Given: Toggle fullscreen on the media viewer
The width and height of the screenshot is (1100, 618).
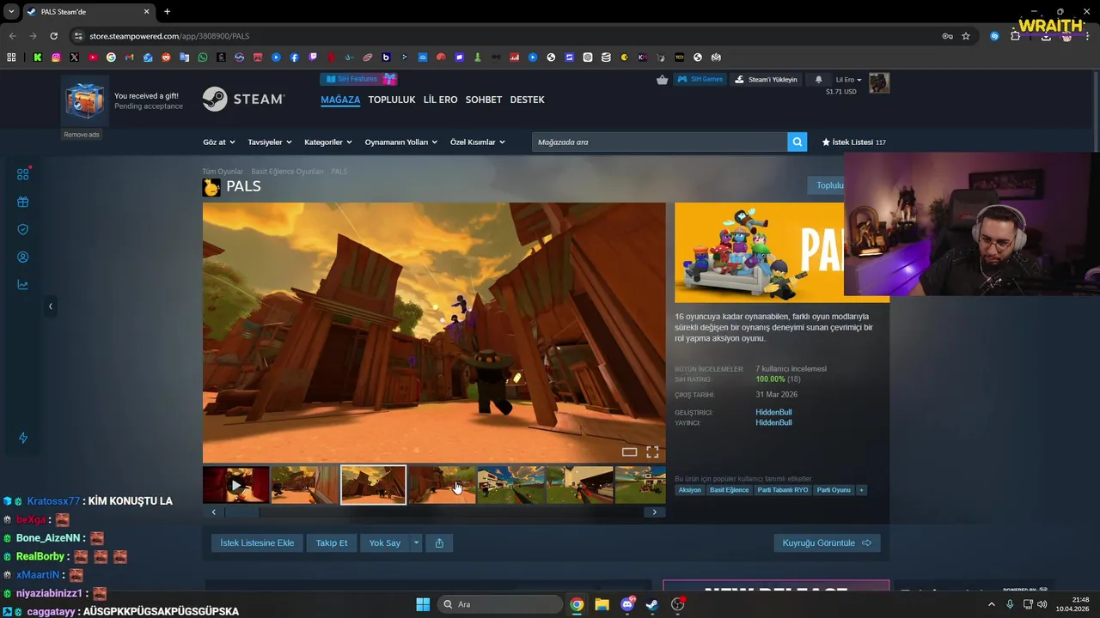Looking at the screenshot, I should (x=652, y=451).
